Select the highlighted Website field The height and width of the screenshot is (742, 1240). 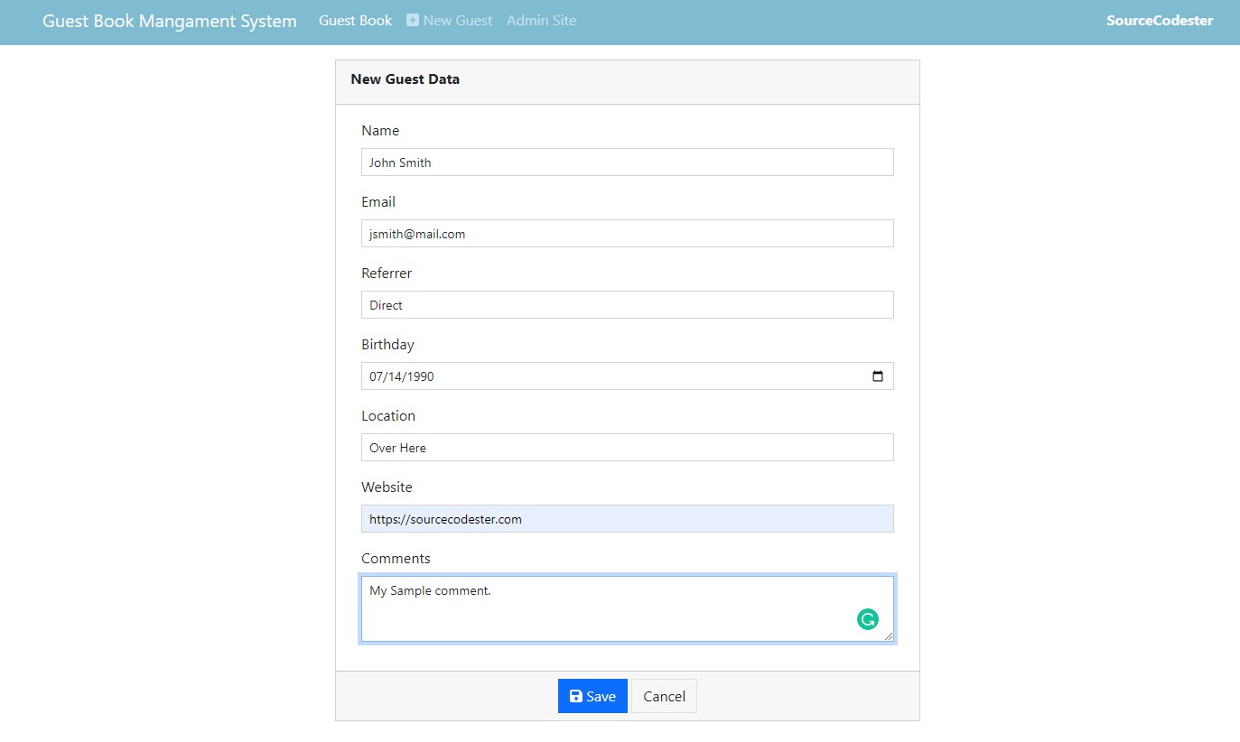(627, 518)
